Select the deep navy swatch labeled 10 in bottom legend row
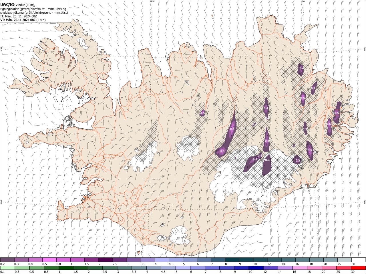 pos(255,268)
